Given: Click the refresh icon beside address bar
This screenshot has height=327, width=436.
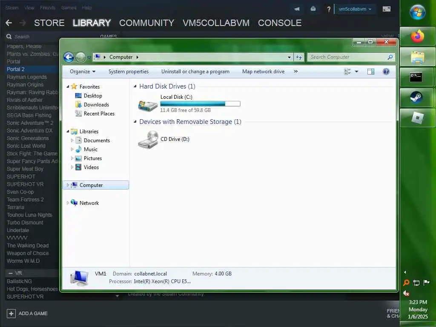Looking at the screenshot, I should pyautogui.click(x=299, y=57).
